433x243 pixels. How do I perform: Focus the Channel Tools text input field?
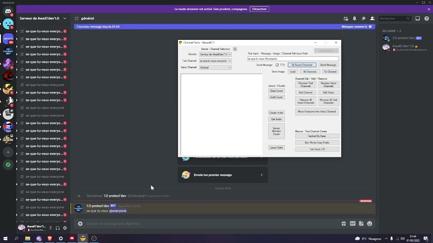pos(293,59)
